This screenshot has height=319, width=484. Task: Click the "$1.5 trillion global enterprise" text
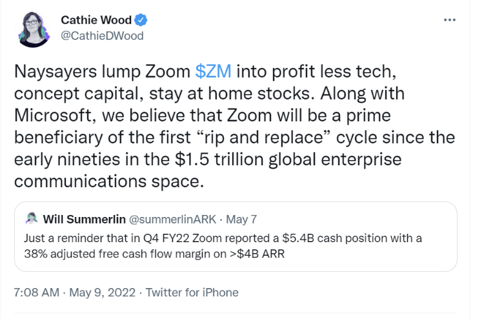point(288,159)
